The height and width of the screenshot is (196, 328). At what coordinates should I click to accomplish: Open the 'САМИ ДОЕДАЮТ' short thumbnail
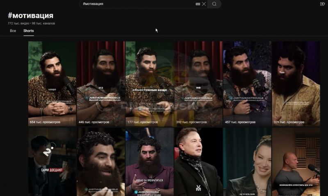tap(52, 162)
